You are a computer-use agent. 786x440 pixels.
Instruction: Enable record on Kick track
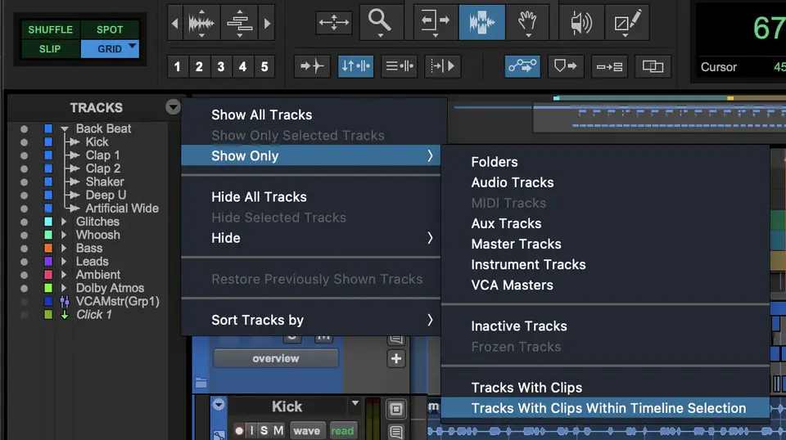pos(239,430)
